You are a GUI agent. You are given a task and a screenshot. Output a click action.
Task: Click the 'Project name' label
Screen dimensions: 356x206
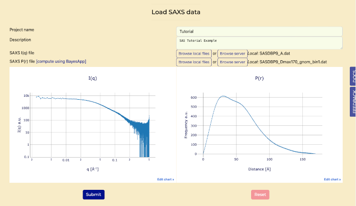22,30
